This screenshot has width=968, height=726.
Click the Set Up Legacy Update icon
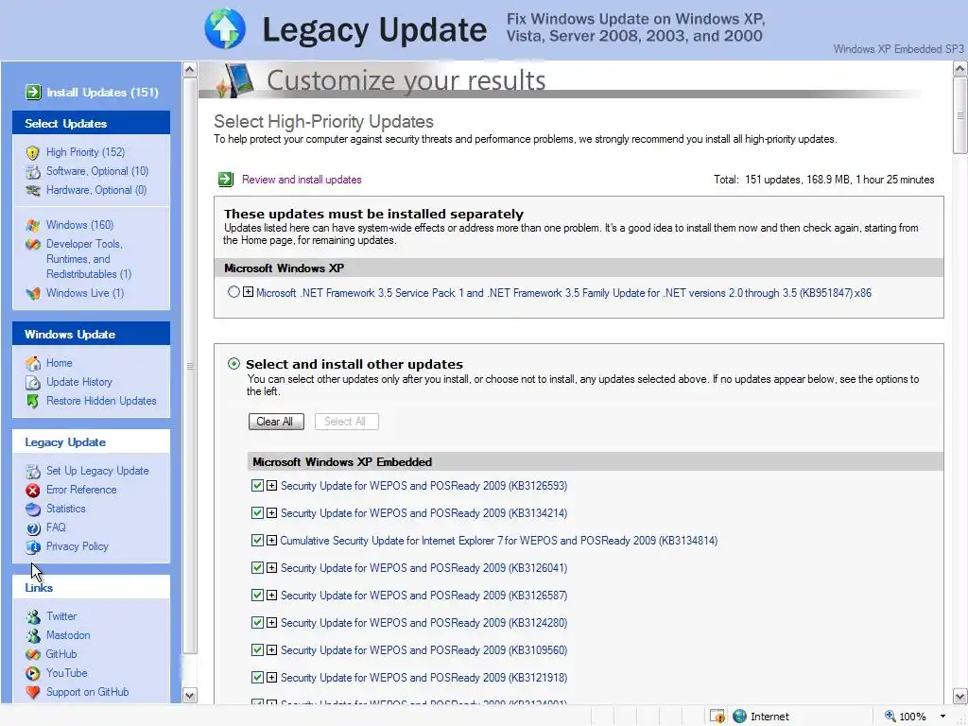pyautogui.click(x=33, y=471)
